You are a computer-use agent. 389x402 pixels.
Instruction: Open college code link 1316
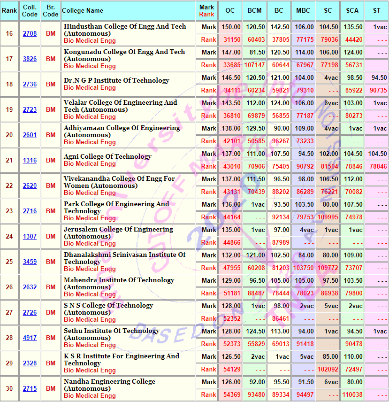click(x=30, y=161)
